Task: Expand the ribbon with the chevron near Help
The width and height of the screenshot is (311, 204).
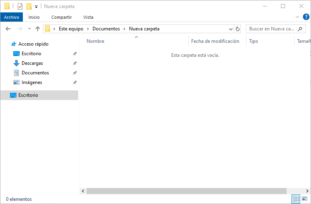Action: click(297, 17)
